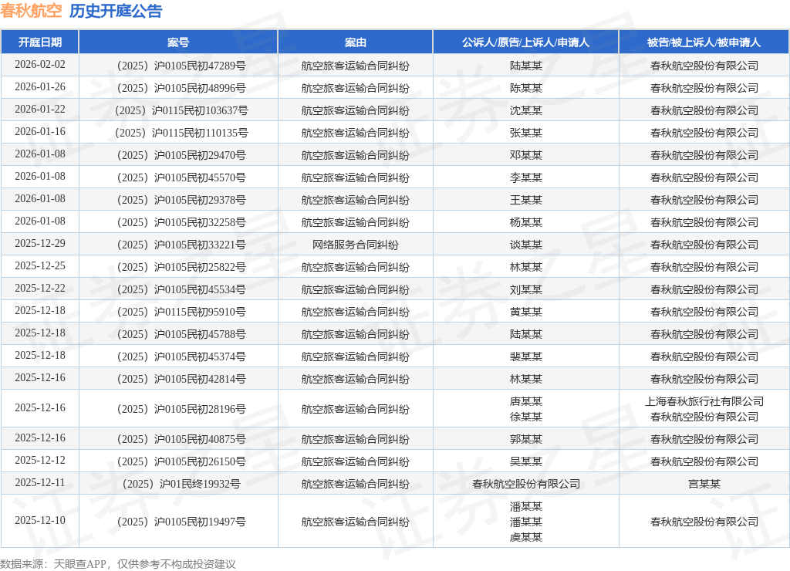The width and height of the screenshot is (790, 571).
Task: Click case number 沪0105民初42814号
Action: (x=200, y=379)
